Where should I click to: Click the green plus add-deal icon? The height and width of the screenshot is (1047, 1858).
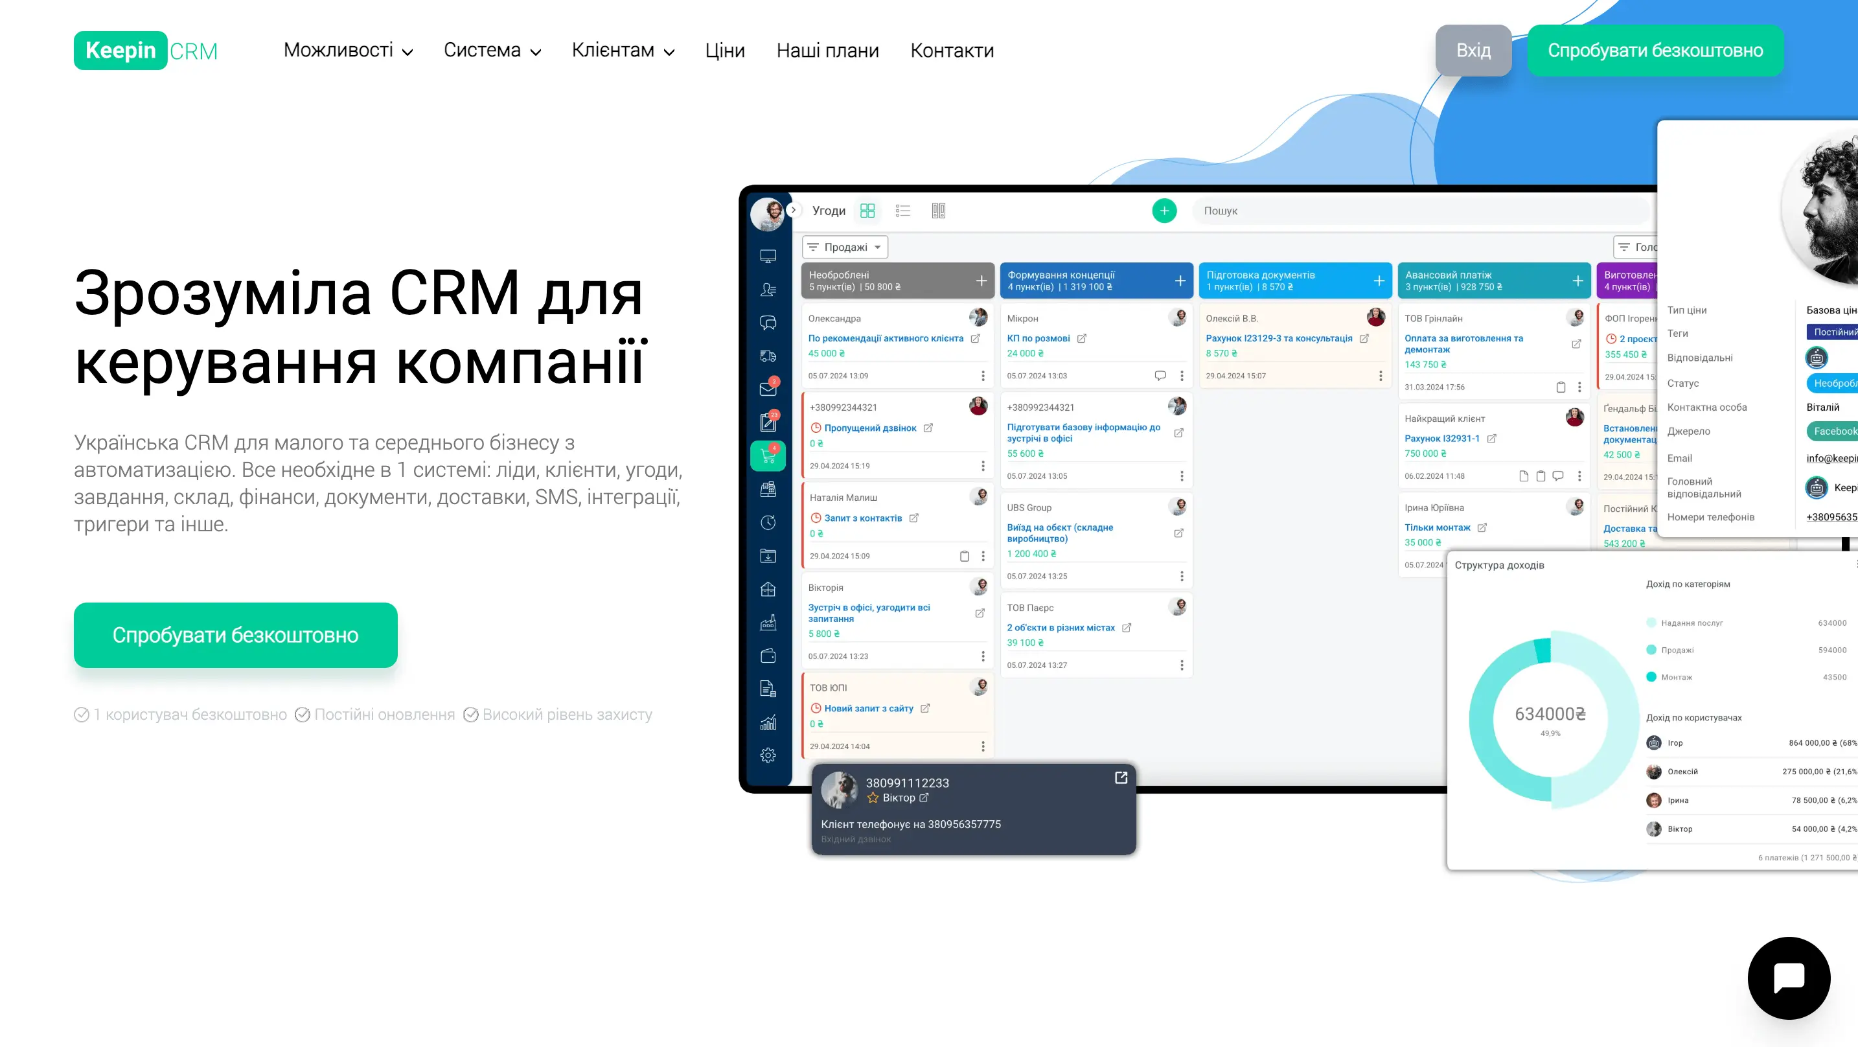(x=1164, y=211)
